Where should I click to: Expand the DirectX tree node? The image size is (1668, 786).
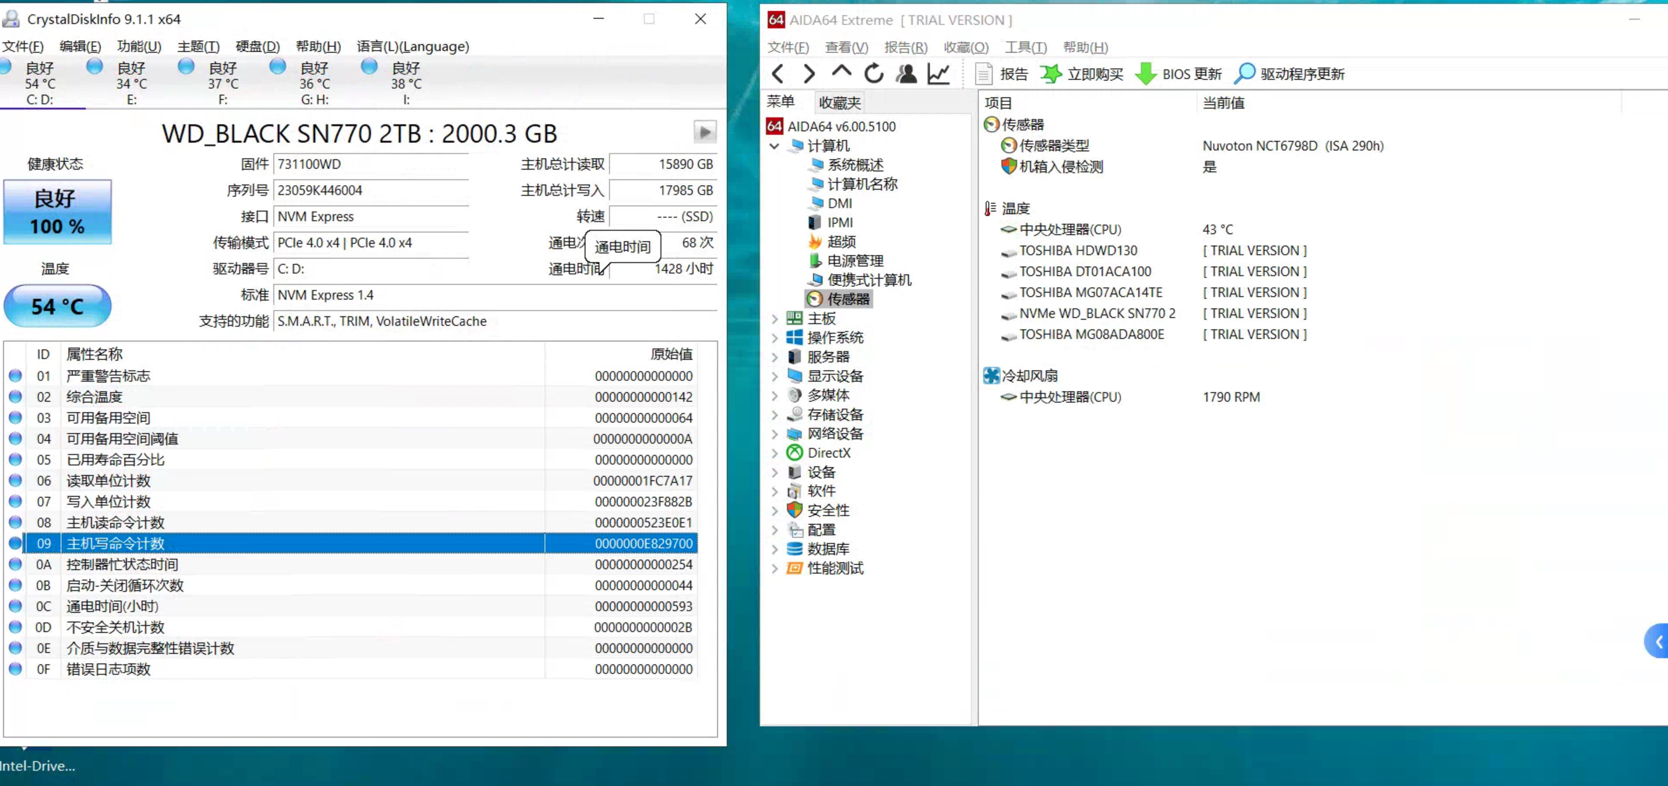pyautogui.click(x=774, y=453)
